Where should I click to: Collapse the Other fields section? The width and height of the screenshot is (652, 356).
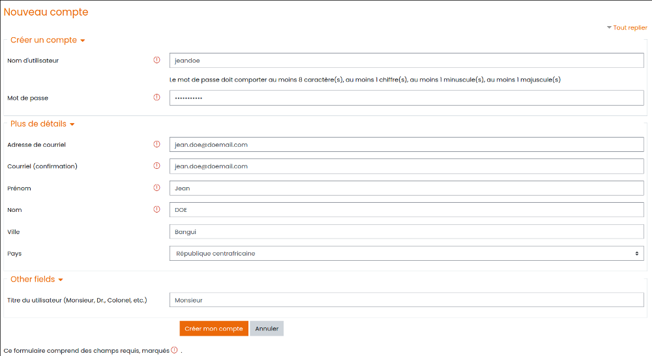[x=37, y=279]
